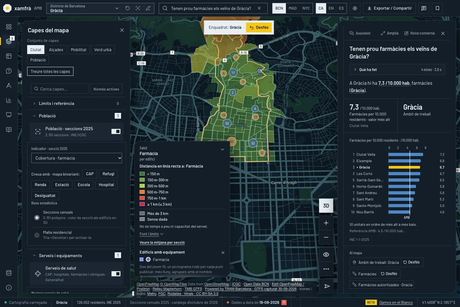The image size is (460, 307).
Task: Open the charts sidebar icon
Action: [9, 100]
